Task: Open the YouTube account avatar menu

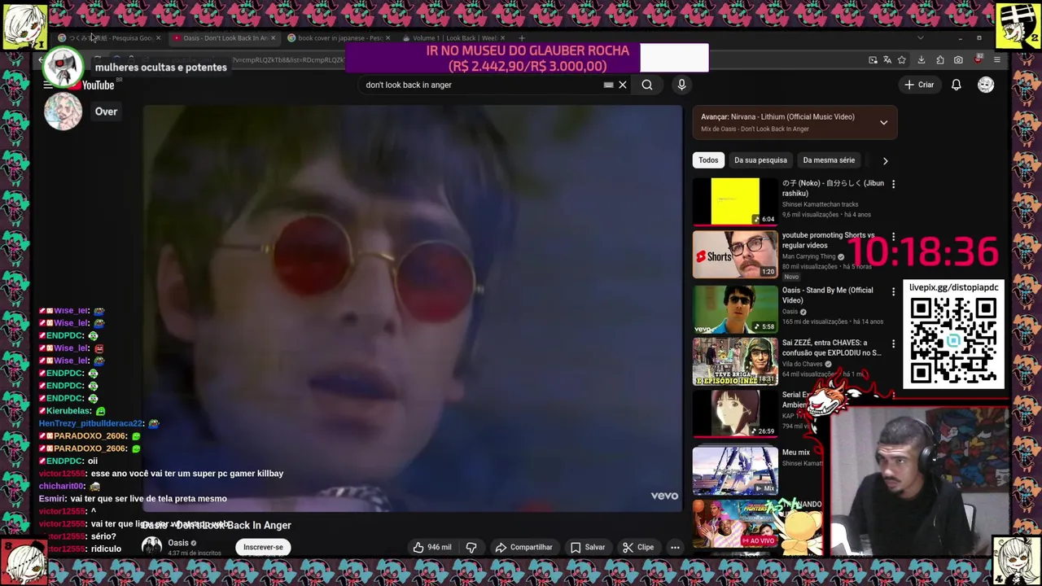Action: pyautogui.click(x=986, y=85)
